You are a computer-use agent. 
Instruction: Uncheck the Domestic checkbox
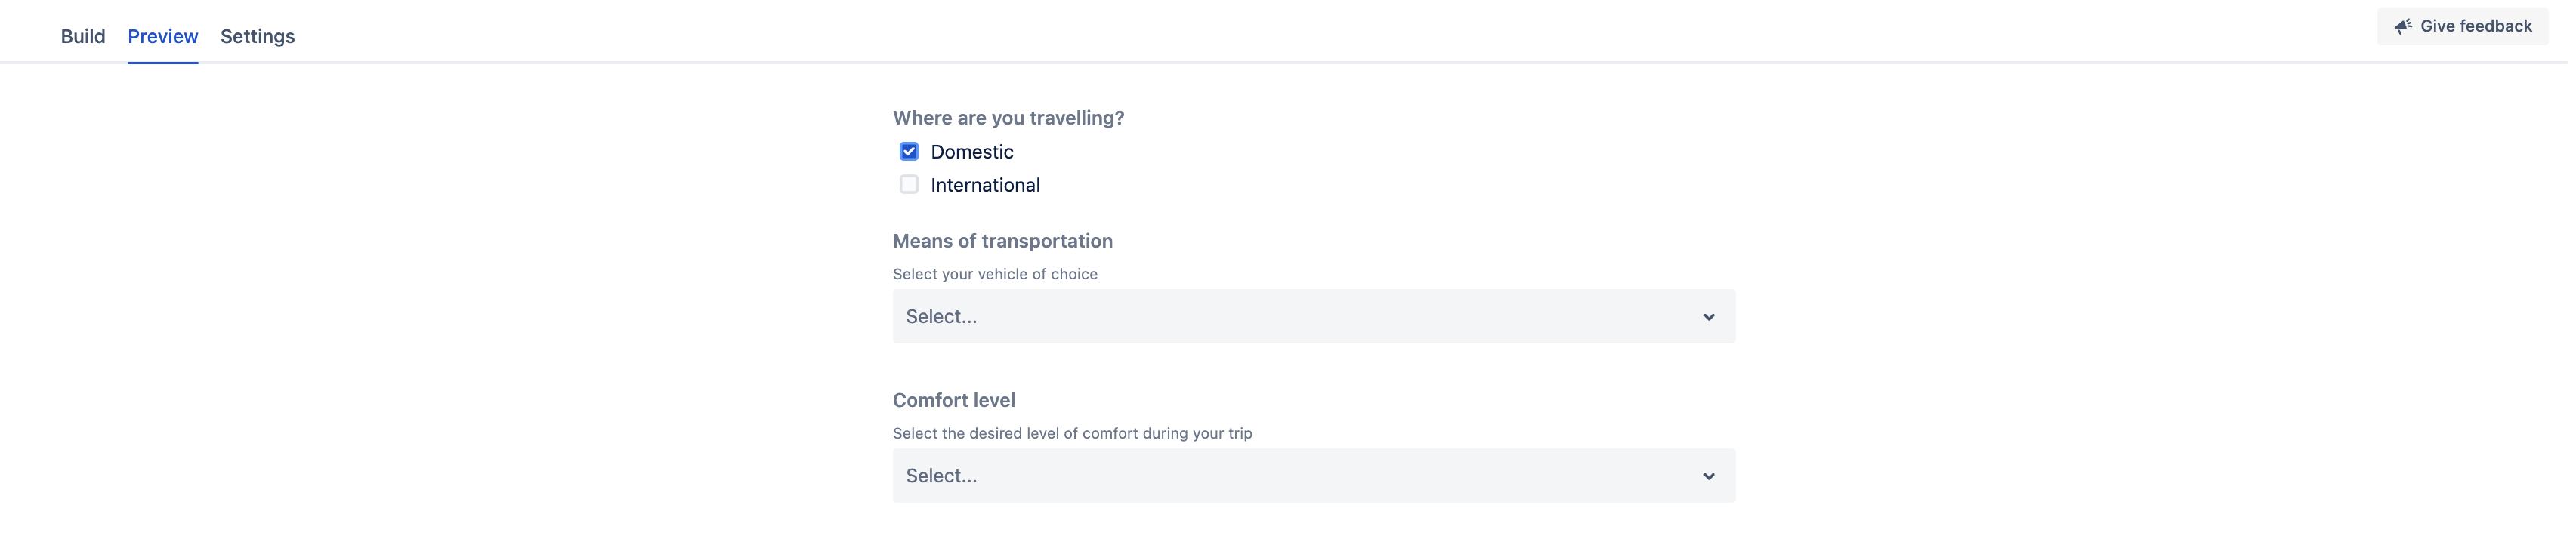[908, 151]
